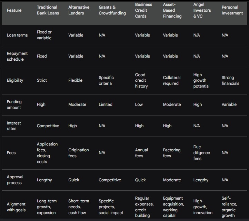249x221 pixels.
Task: Select the Funding amount row label
Action: pos(14,104)
